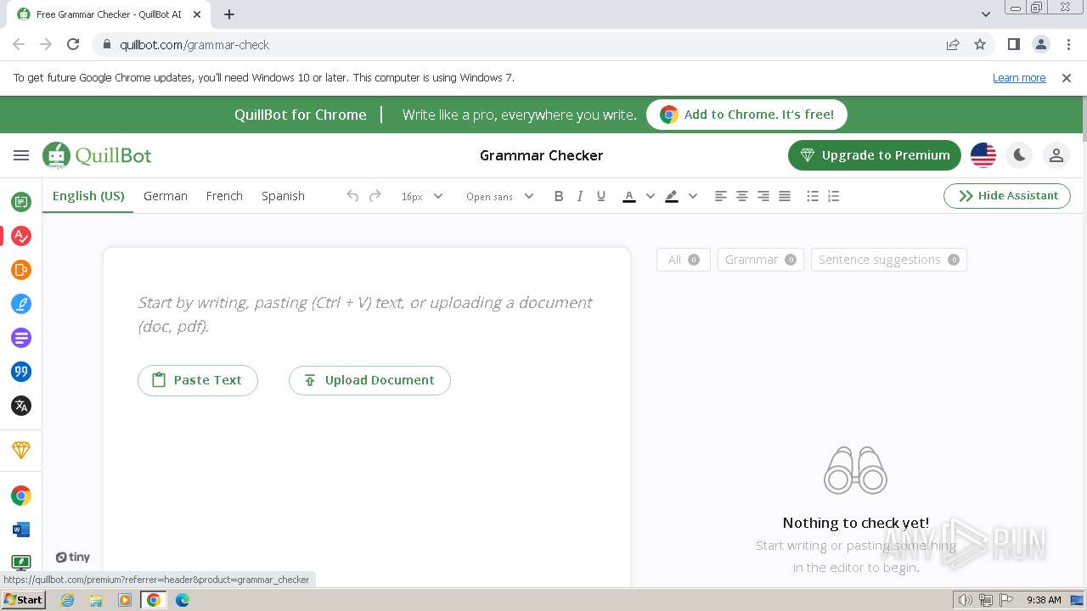Open QuillBot for Chrome sidebar icon
Image resolution: width=1087 pixels, height=611 pixels.
click(x=21, y=496)
